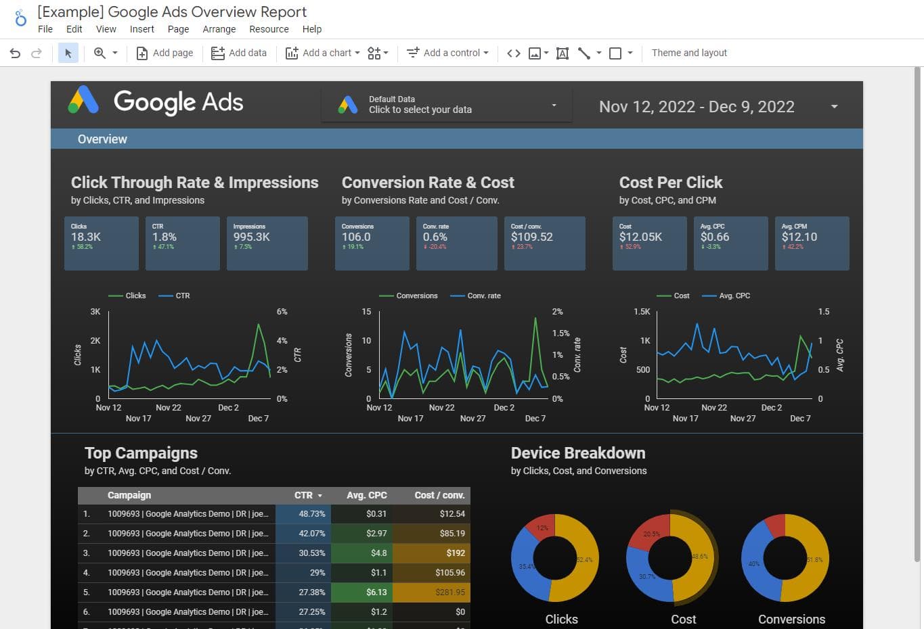Insert URL embed with code brackets icon

click(514, 53)
